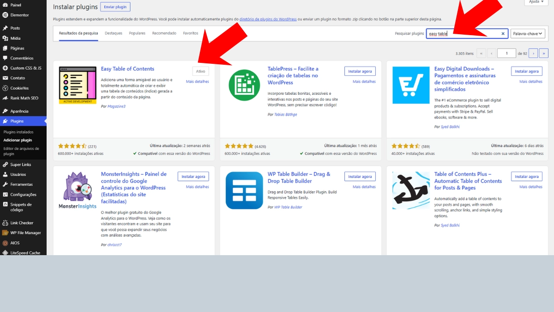Open LiteSpeed Cache icon
Screen dimensions: 554x312
pos(5,253)
